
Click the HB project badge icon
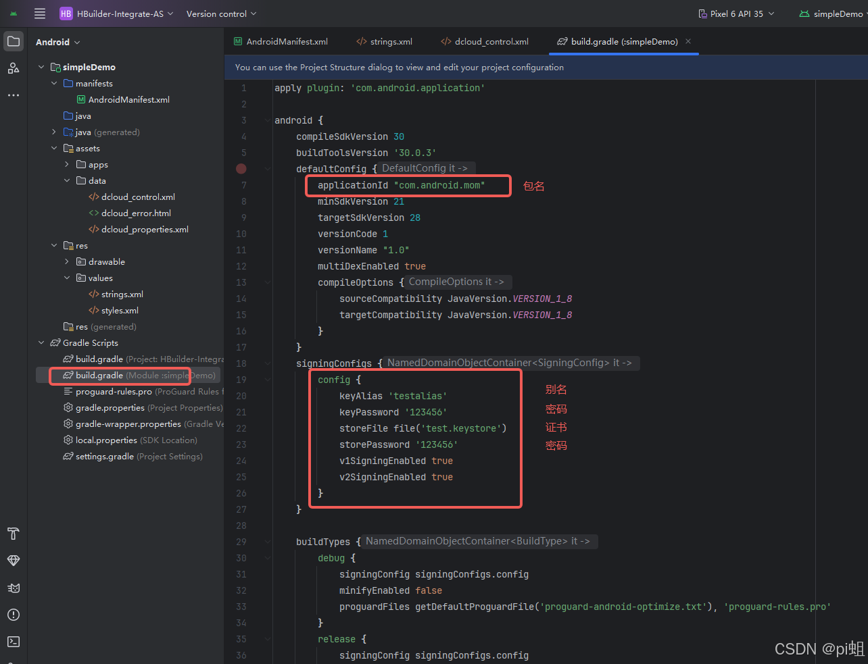tap(66, 14)
